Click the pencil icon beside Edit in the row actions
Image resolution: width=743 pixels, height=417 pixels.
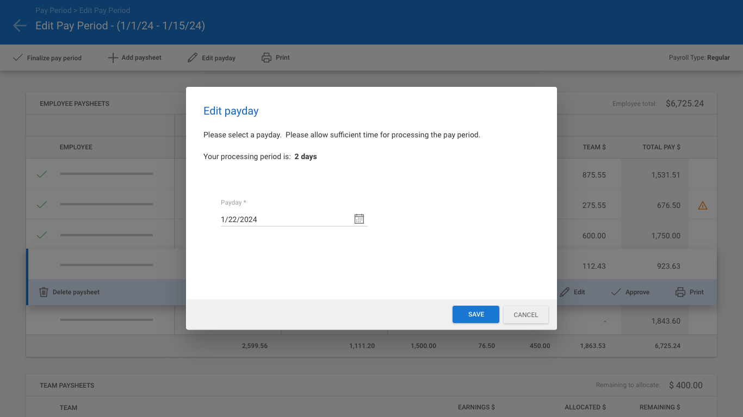(x=565, y=292)
